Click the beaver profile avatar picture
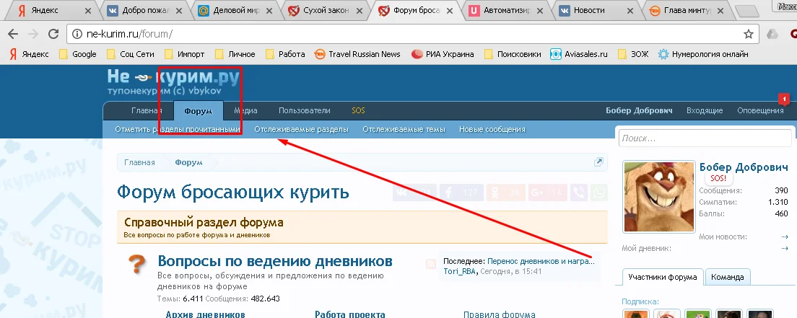This screenshot has width=797, height=318. click(x=658, y=197)
